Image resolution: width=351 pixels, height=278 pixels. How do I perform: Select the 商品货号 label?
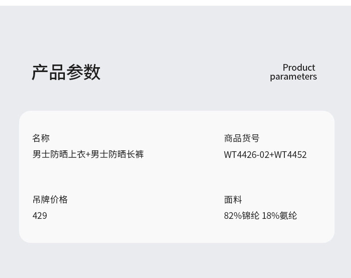(242, 138)
